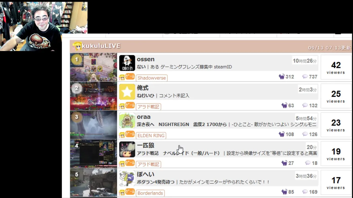Click the 09/13 07:13更新 timestamp
The image size is (353, 198).
point(329,48)
